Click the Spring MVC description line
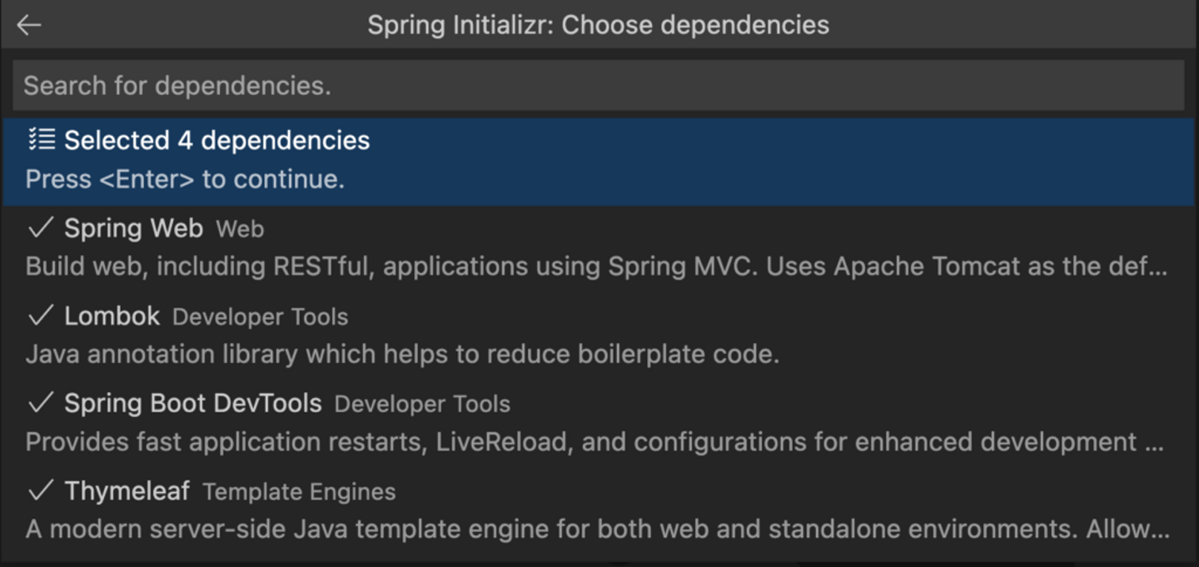This screenshot has width=1199, height=567. (x=595, y=266)
